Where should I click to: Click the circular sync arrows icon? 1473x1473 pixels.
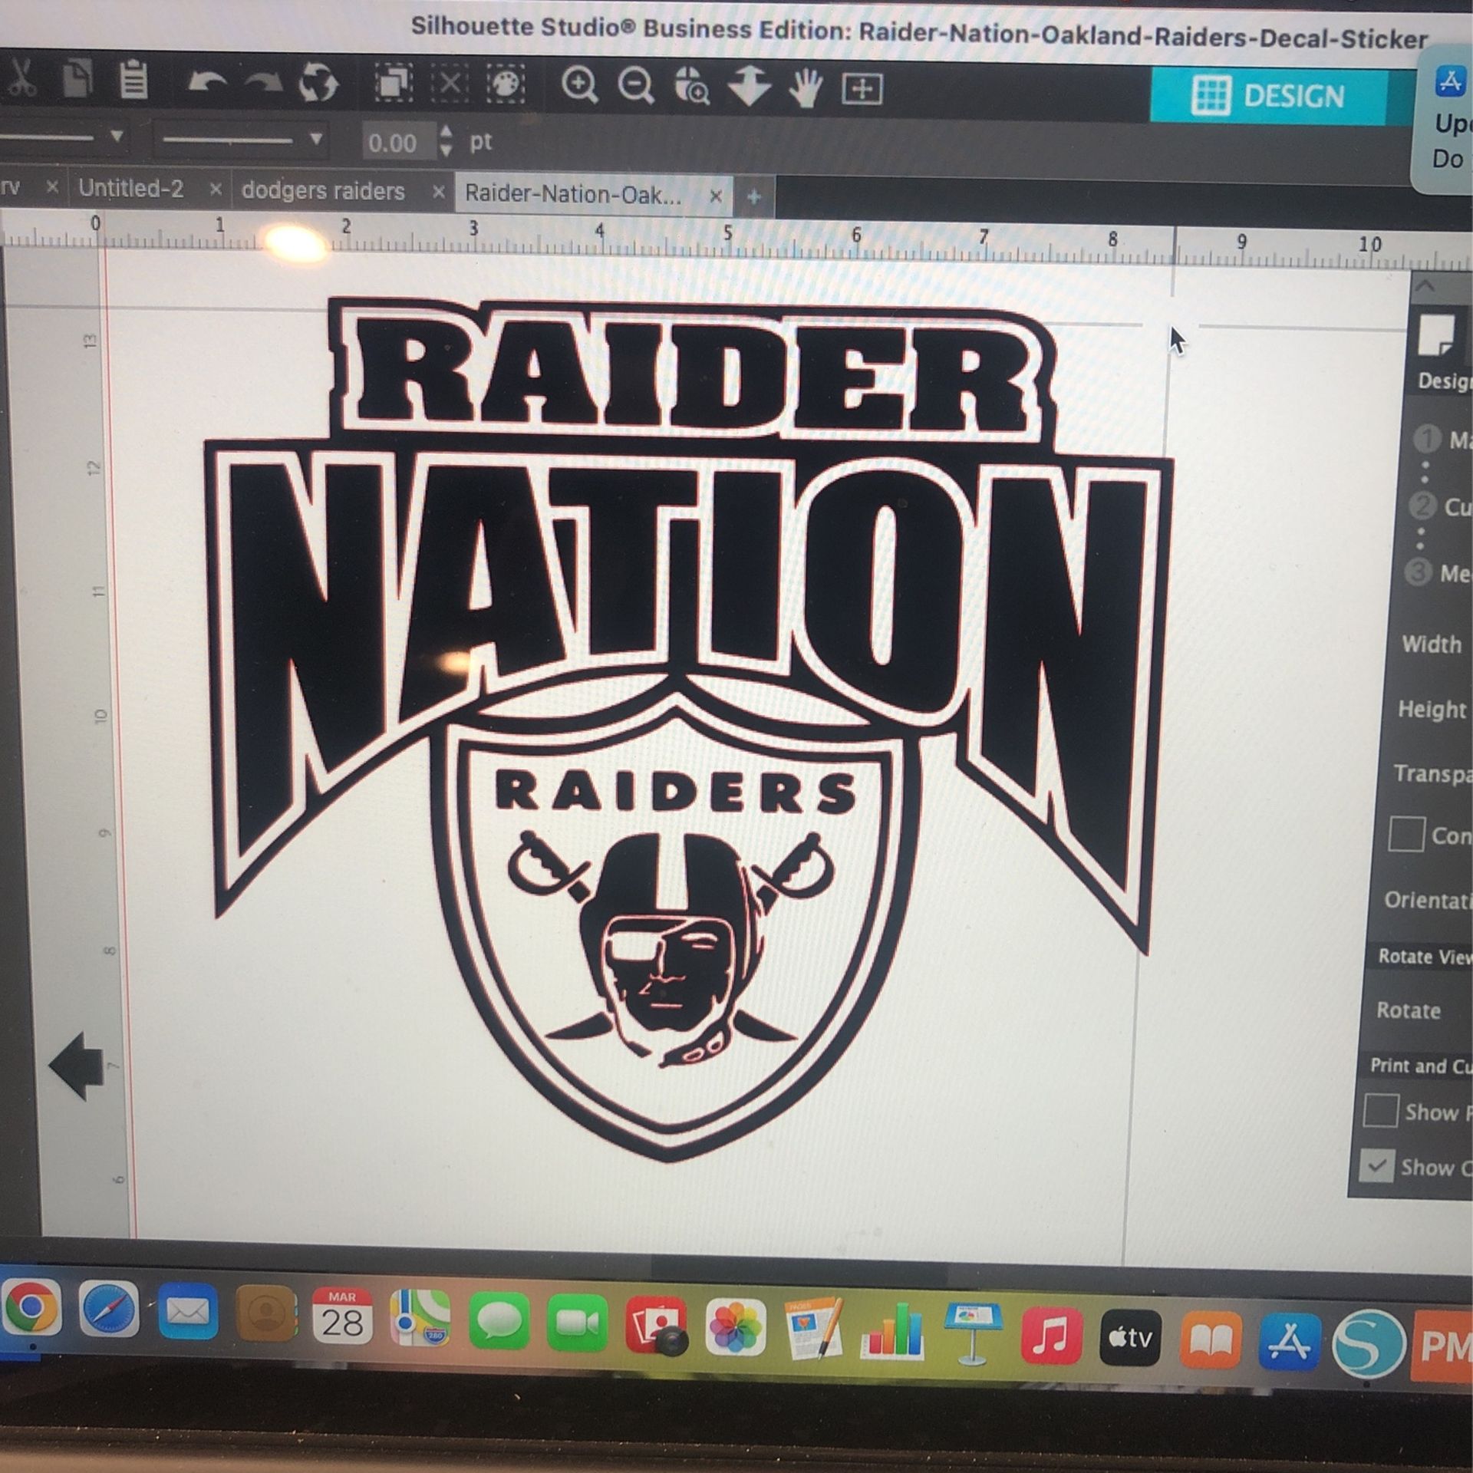pos(319,82)
